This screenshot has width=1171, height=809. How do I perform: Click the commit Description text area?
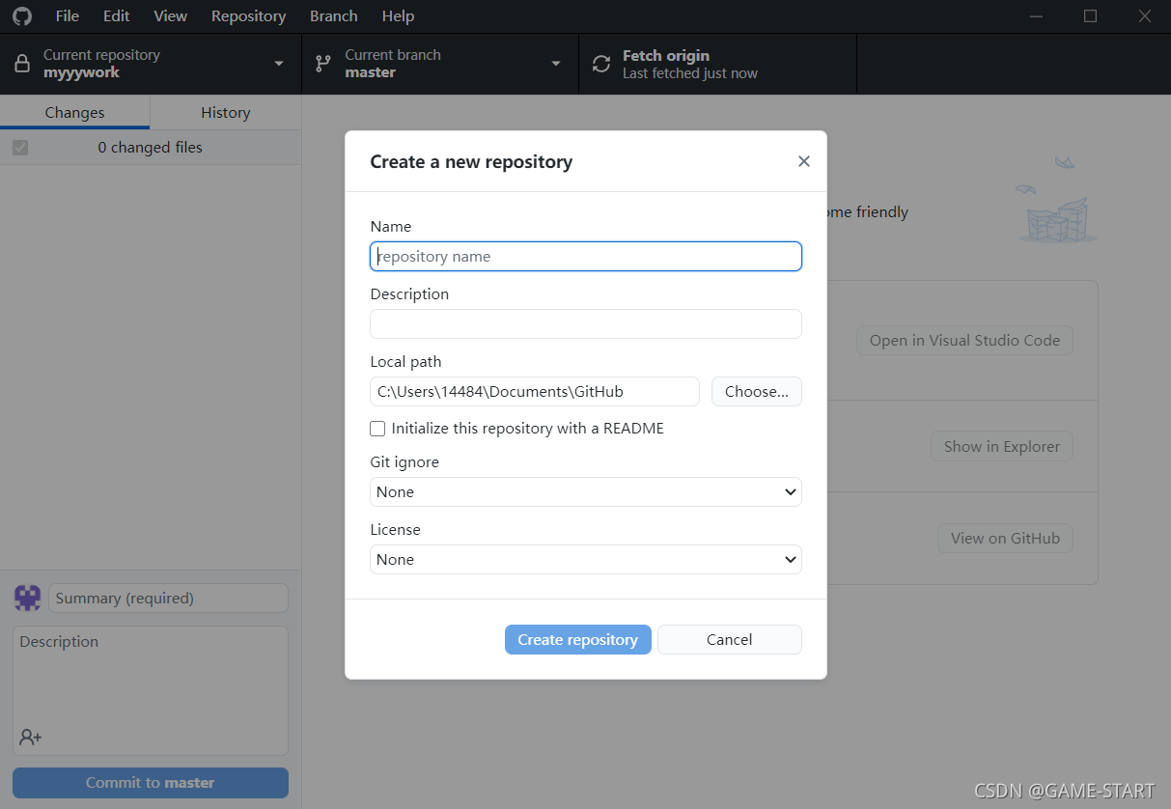point(151,690)
